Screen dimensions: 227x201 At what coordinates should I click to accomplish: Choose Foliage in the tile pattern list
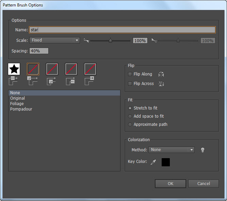(64, 104)
